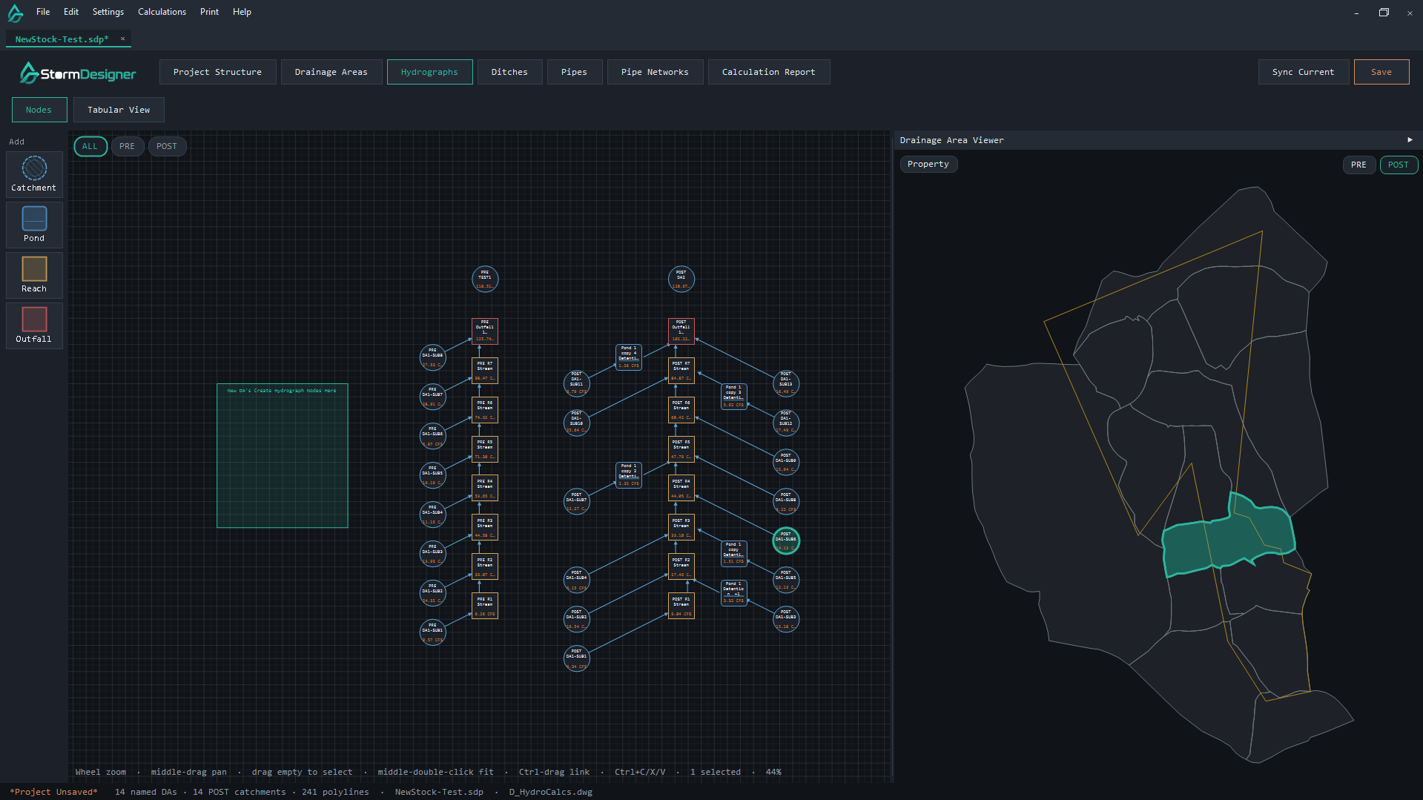Select the PRE DA1-SUB1 catchment node
1423x800 pixels.
(x=433, y=632)
